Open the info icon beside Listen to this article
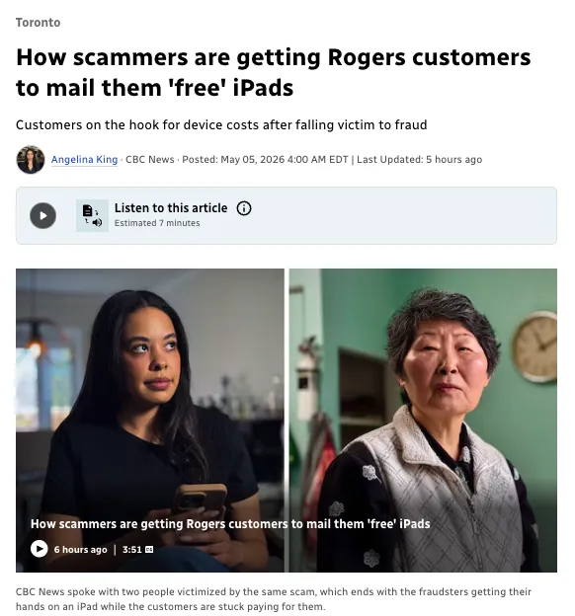Screen dimensions: 575x616 (x=244, y=208)
